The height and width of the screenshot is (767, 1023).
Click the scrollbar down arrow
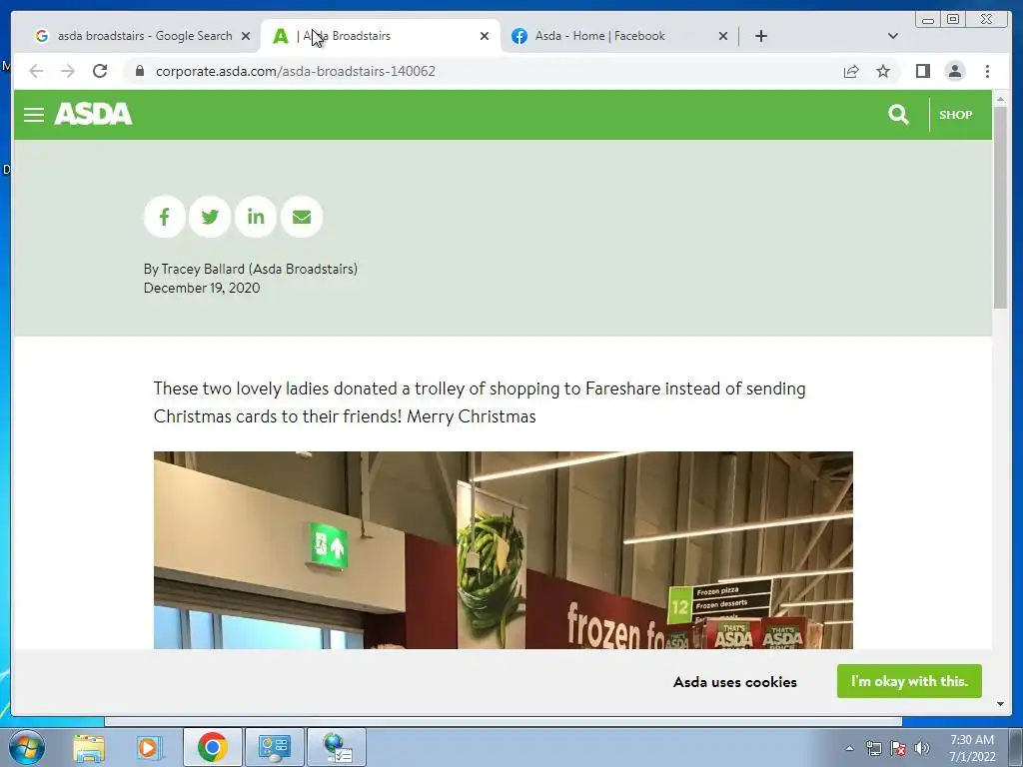click(1000, 704)
